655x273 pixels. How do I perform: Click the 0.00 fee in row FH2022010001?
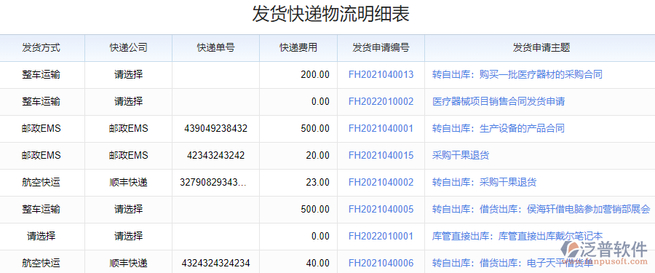click(320, 236)
